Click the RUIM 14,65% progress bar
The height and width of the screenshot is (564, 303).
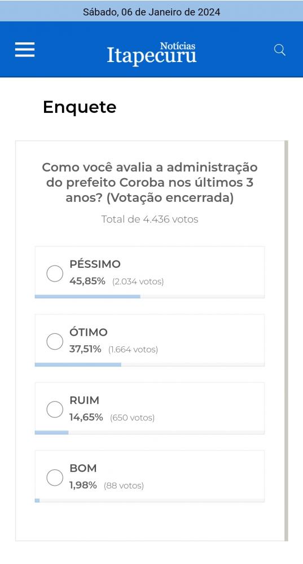150,433
